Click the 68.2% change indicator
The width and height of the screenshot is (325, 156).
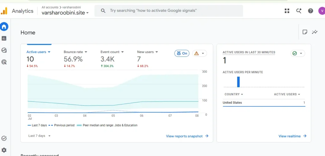143,66
